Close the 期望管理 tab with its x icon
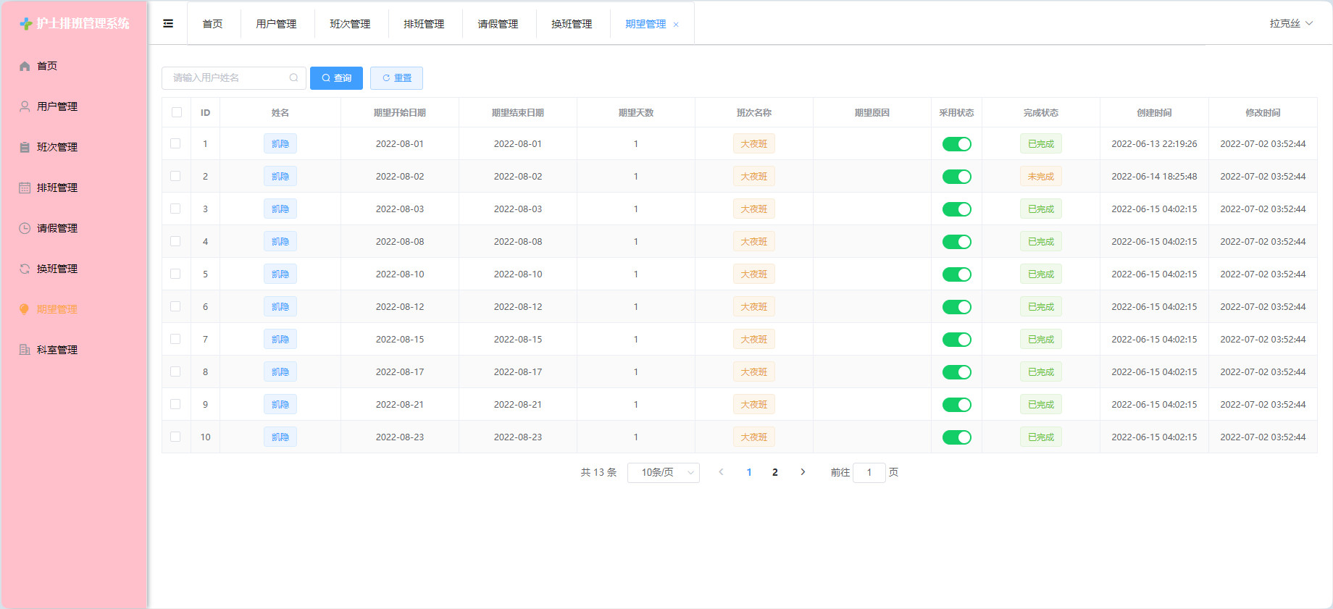Viewport: 1333px width, 609px height. pos(676,25)
